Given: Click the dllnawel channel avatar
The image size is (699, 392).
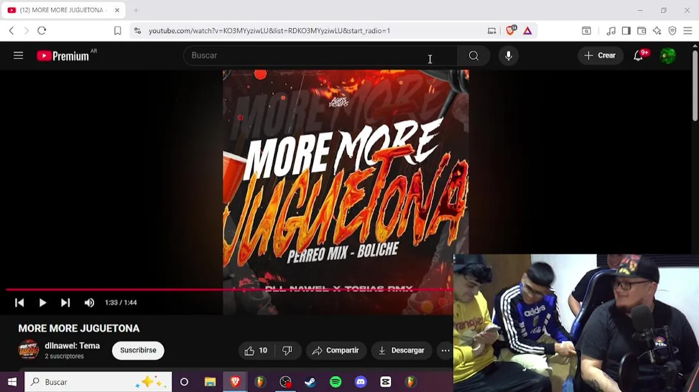Looking at the screenshot, I should [x=28, y=350].
